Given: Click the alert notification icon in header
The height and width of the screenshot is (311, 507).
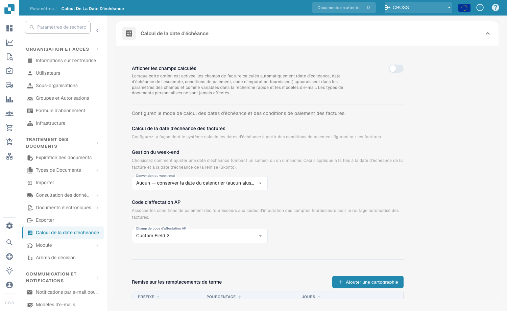Looking at the screenshot, I should click(480, 7).
